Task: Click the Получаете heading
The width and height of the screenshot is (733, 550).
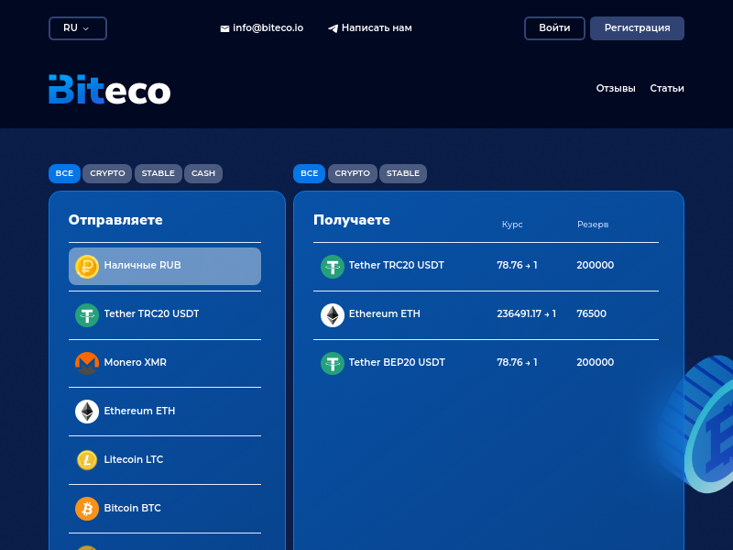Action: [x=352, y=220]
